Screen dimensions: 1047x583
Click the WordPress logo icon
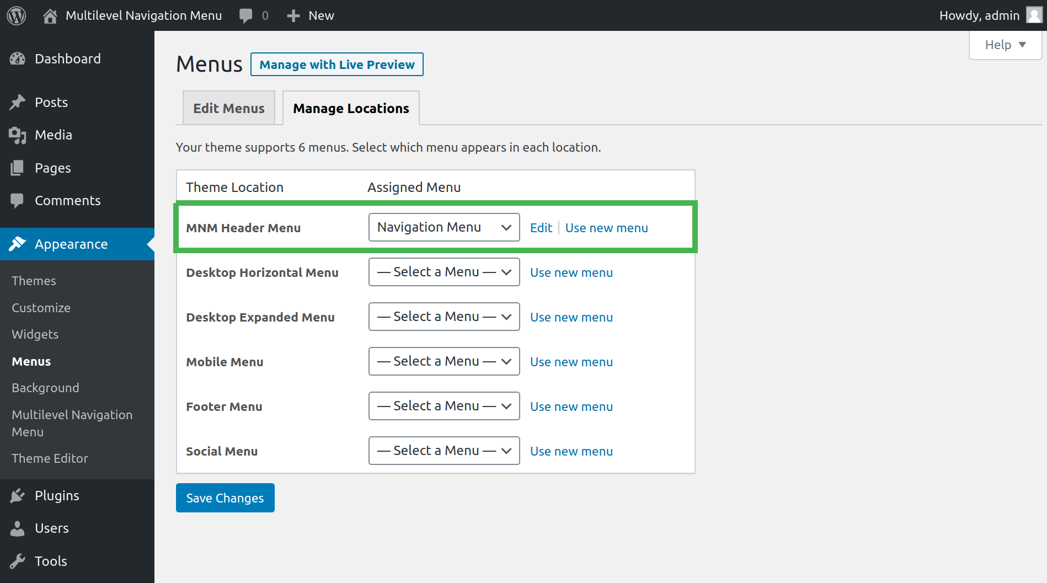pos(17,15)
